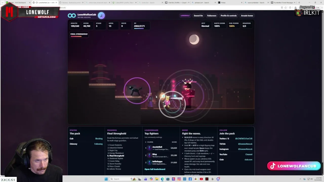Click the LONEWOLFANCUB TikTok overlay badge
Image resolution: width=324 pixels, height=182 pixels.
(x=294, y=166)
